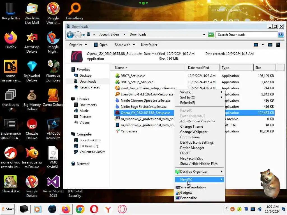Open Chuzzle Deluxe desktop icon
The image size is (287, 215).
(x=32, y=129)
